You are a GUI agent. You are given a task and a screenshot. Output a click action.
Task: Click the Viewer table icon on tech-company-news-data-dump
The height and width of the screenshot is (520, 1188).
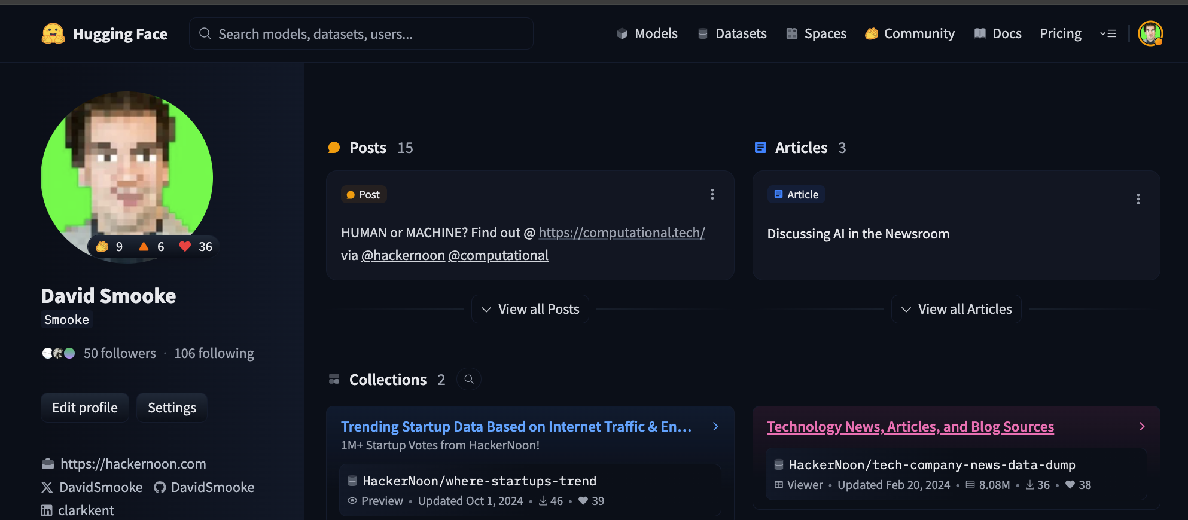click(x=779, y=485)
